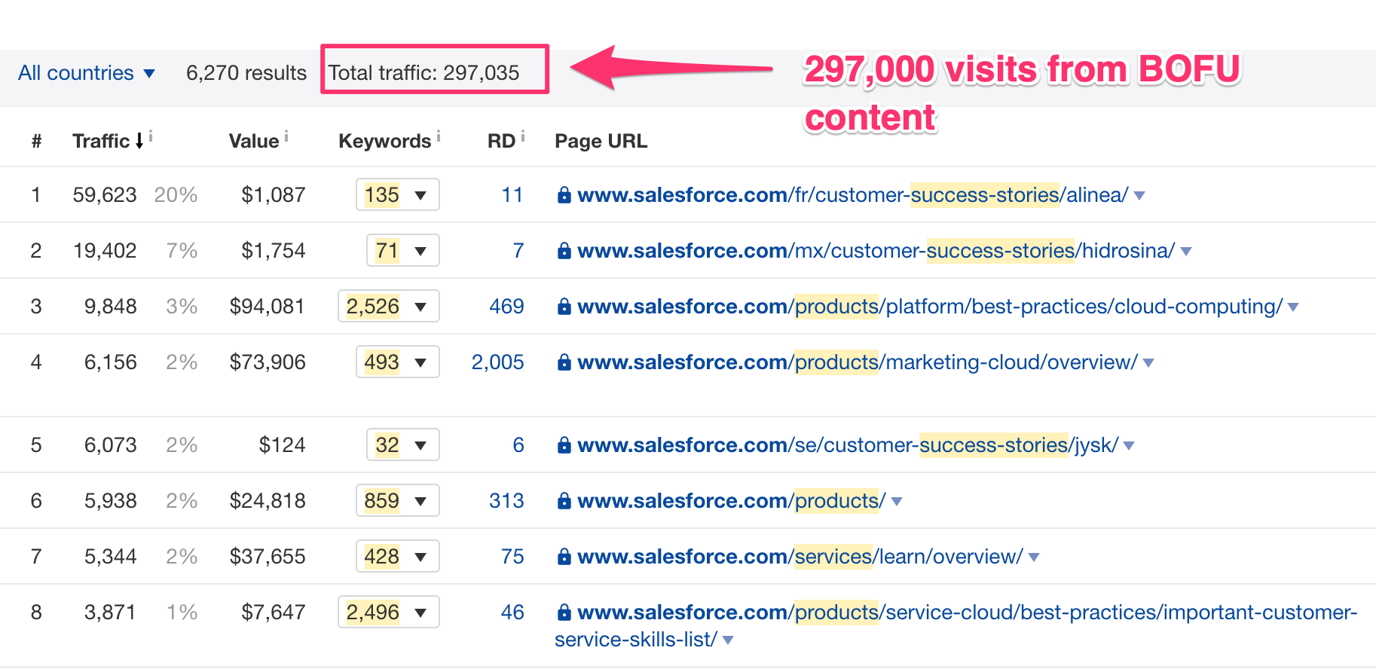Click value cell $37,655
Image resolution: width=1376 pixels, height=669 pixels.
(268, 557)
